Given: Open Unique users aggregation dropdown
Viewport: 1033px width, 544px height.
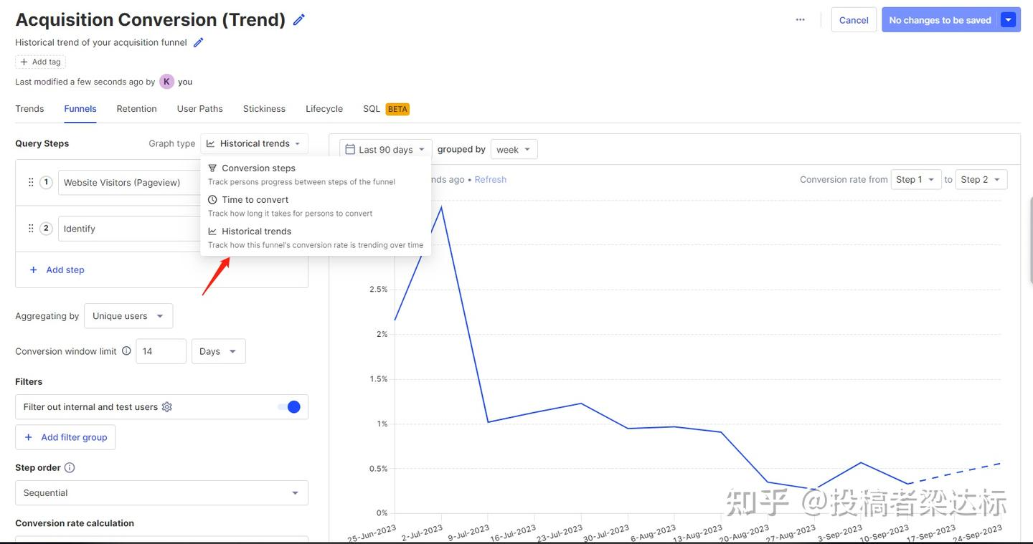Looking at the screenshot, I should [x=128, y=316].
